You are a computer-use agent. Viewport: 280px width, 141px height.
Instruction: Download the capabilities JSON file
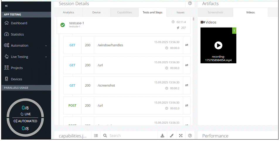[x=162, y=136]
